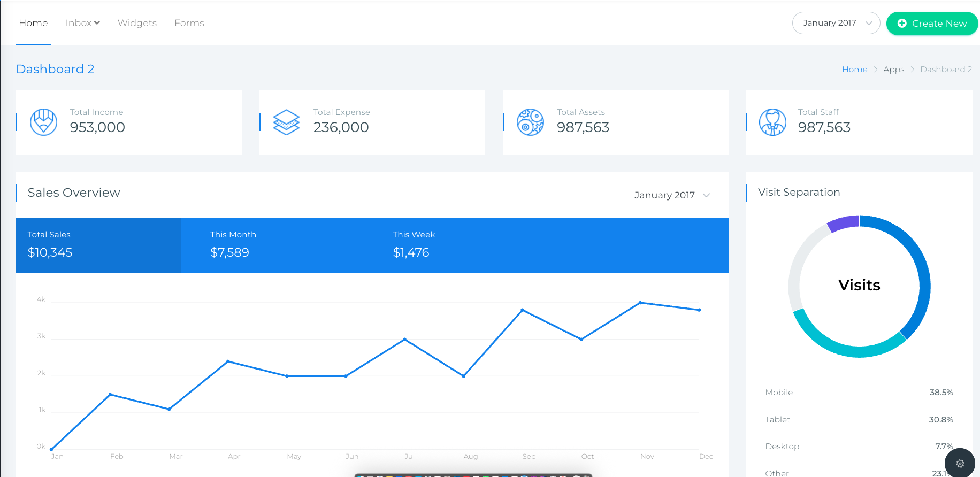Viewport: 980px width, 477px height.
Task: Open the Home menu item
Action: pos(33,23)
